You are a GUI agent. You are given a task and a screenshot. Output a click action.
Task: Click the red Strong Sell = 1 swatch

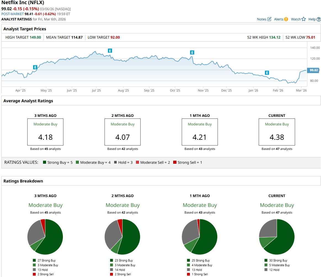[x=175, y=163]
